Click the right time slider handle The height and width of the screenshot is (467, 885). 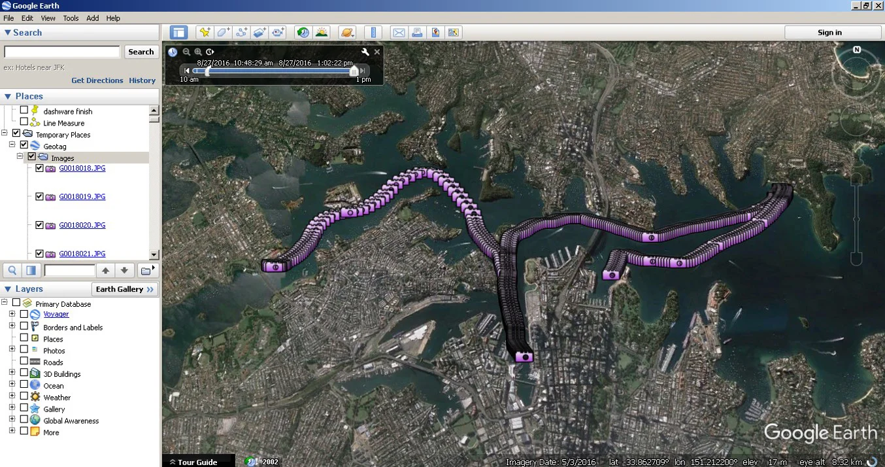[354, 71]
